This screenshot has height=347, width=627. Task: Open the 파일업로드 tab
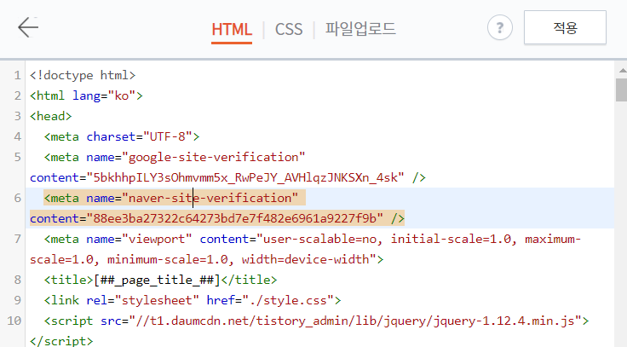(x=360, y=29)
